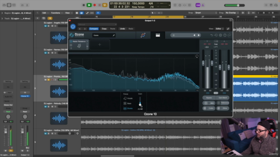The width and height of the screenshot is (280, 157).
Task: Click the plugin Redo button
Action: click(x=131, y=29)
